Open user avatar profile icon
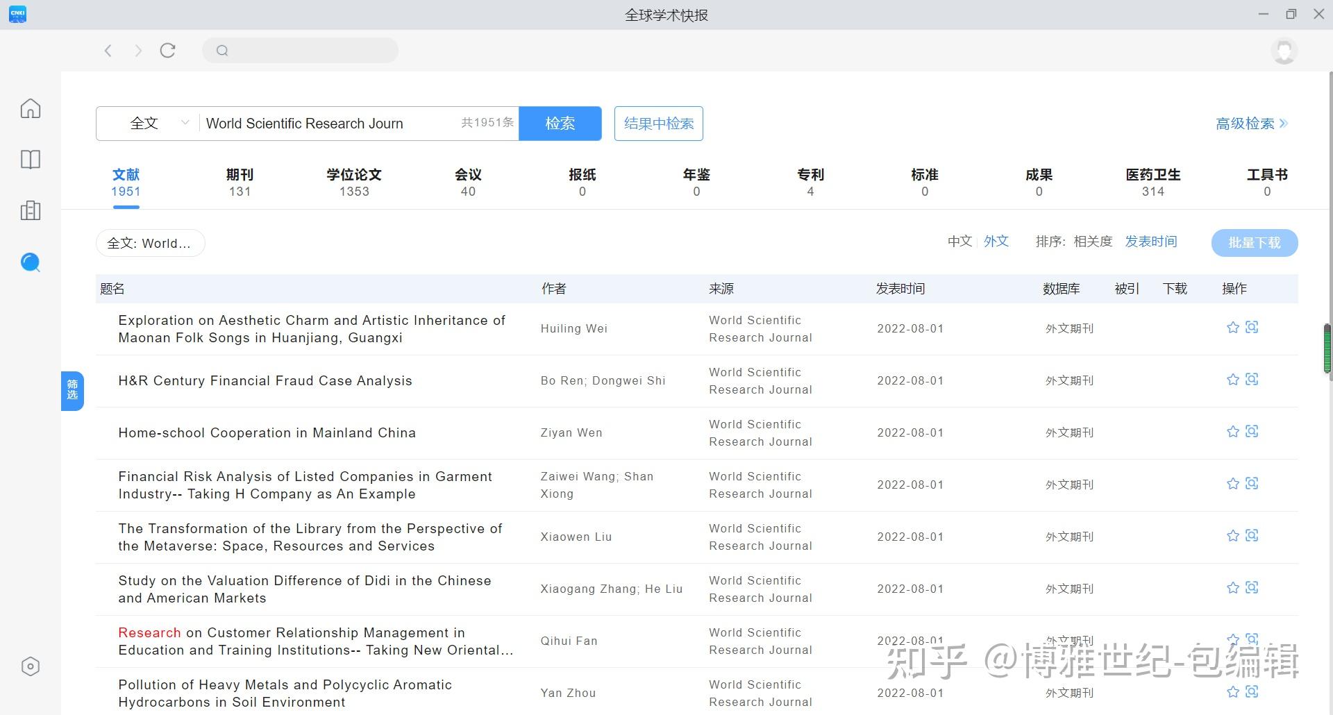Viewport: 1333px width, 715px height. click(x=1284, y=51)
